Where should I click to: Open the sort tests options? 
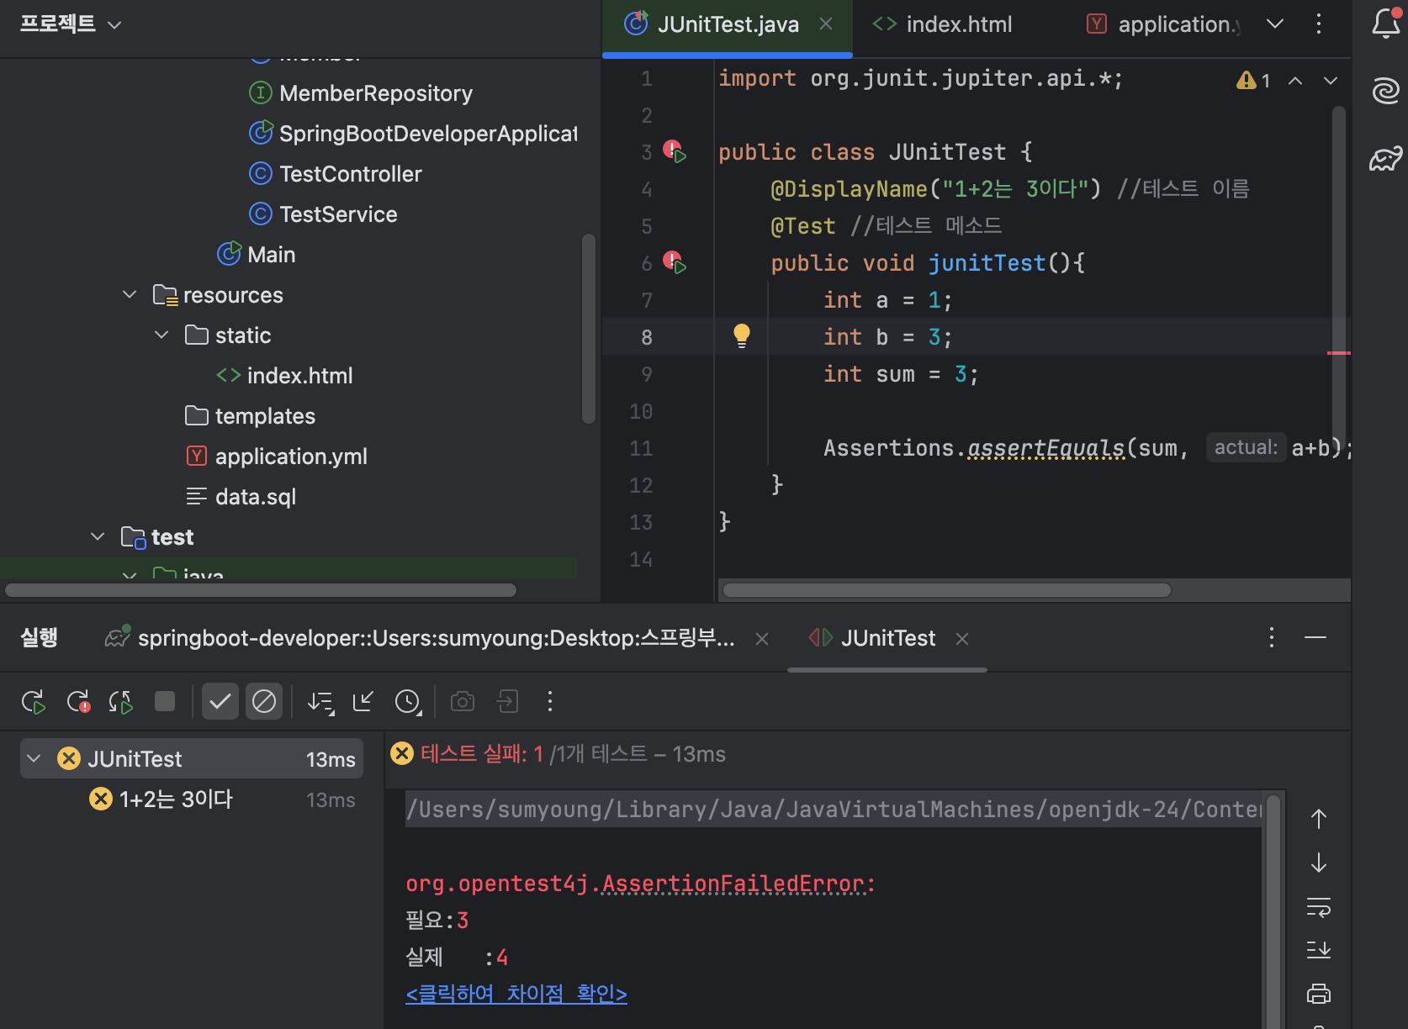[320, 701]
